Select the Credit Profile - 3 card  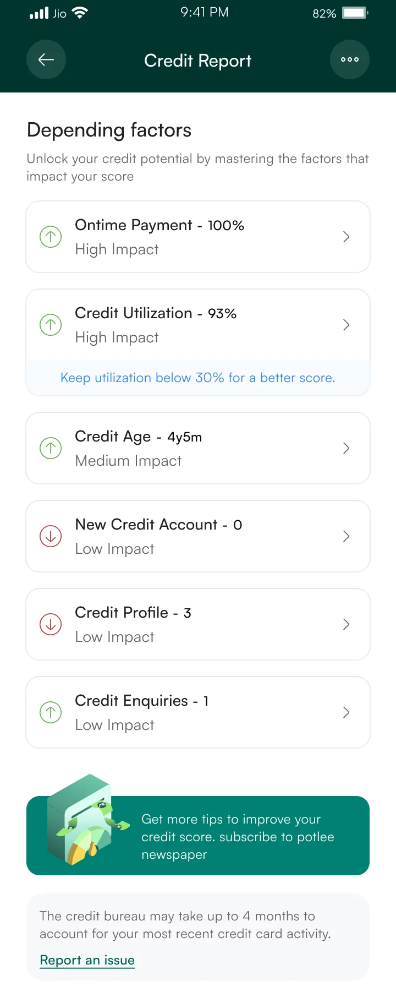coord(198,624)
